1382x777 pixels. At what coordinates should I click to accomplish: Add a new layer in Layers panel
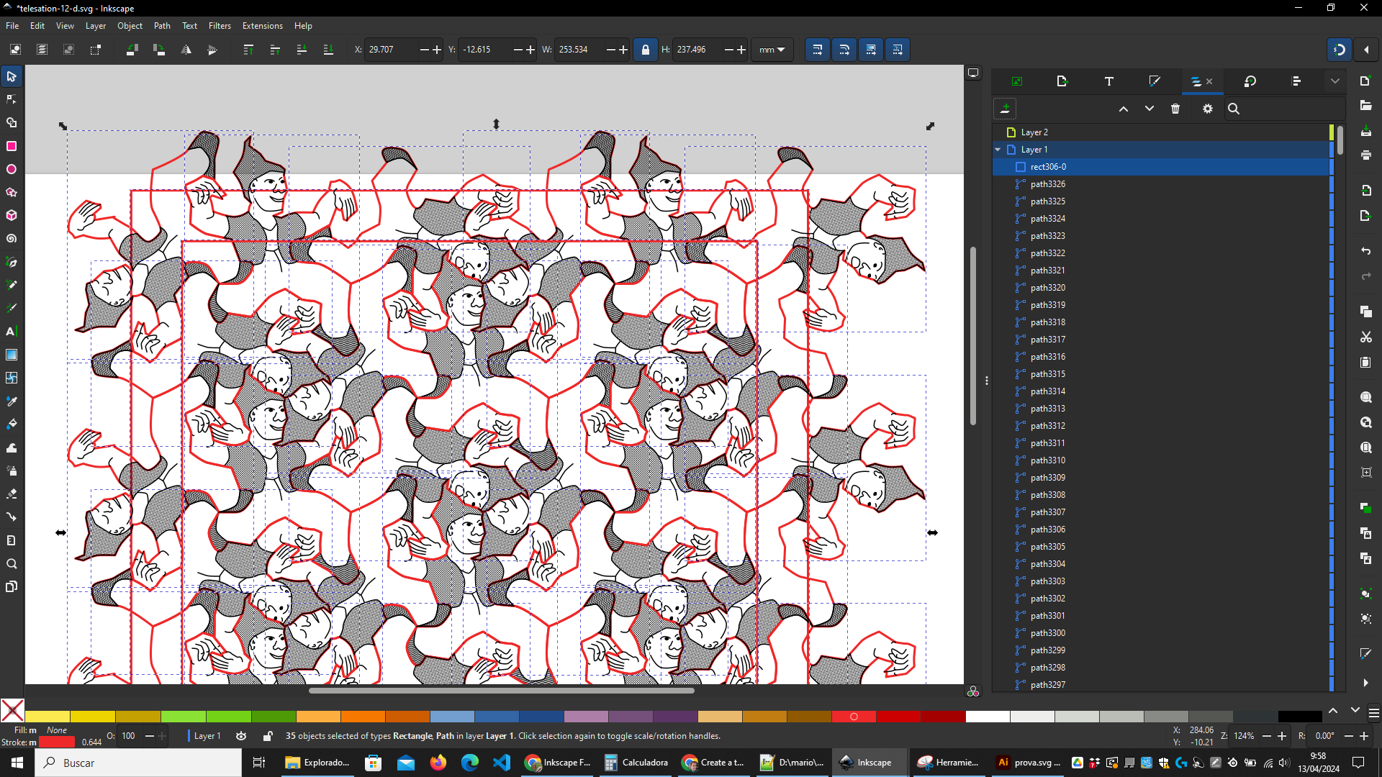tap(1005, 109)
